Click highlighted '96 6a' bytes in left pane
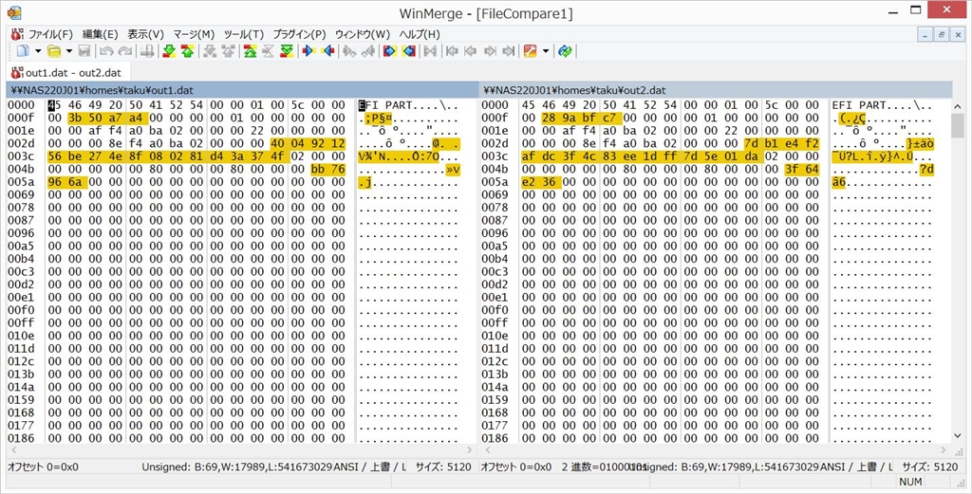The image size is (972, 494). (67, 182)
